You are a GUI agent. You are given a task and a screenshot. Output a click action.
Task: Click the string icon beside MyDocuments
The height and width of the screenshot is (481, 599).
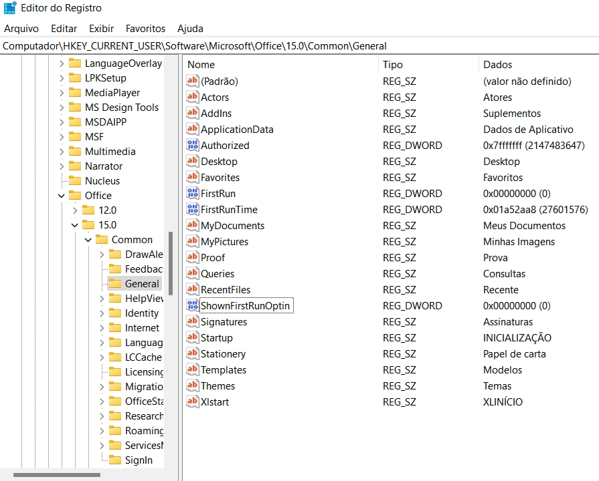(193, 225)
